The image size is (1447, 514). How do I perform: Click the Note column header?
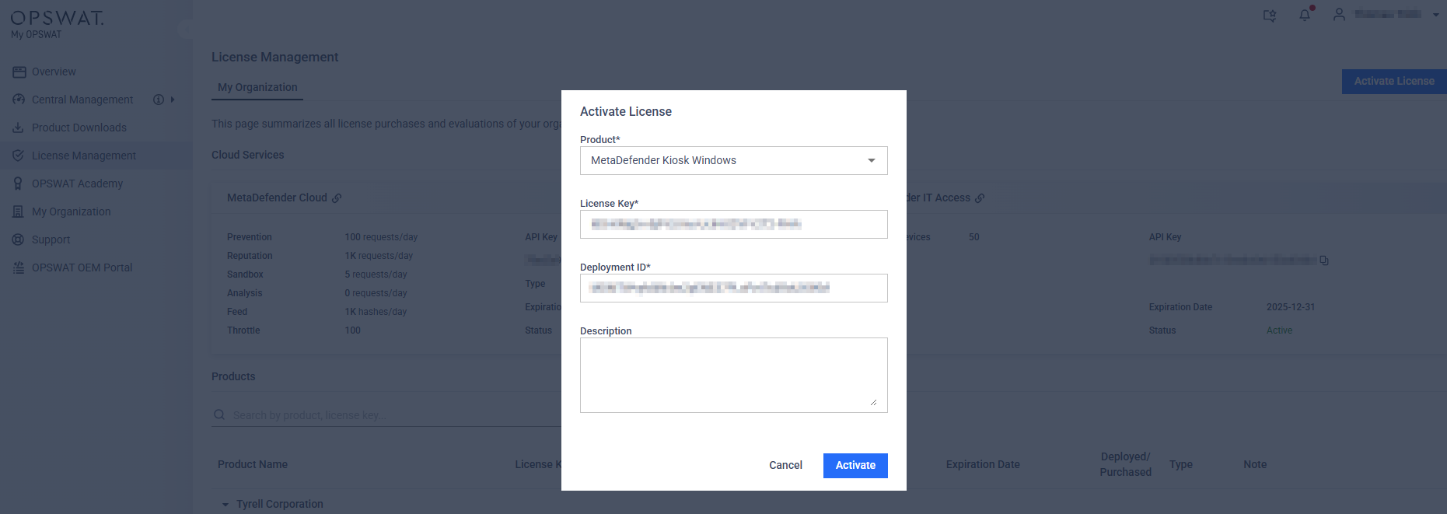point(1255,464)
